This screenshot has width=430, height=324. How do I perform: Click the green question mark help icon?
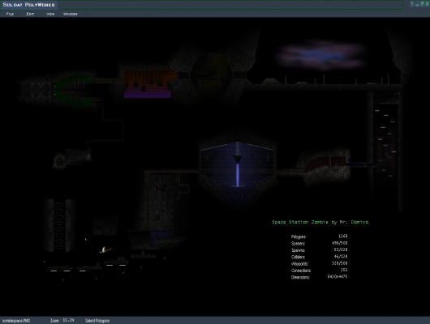412,4
